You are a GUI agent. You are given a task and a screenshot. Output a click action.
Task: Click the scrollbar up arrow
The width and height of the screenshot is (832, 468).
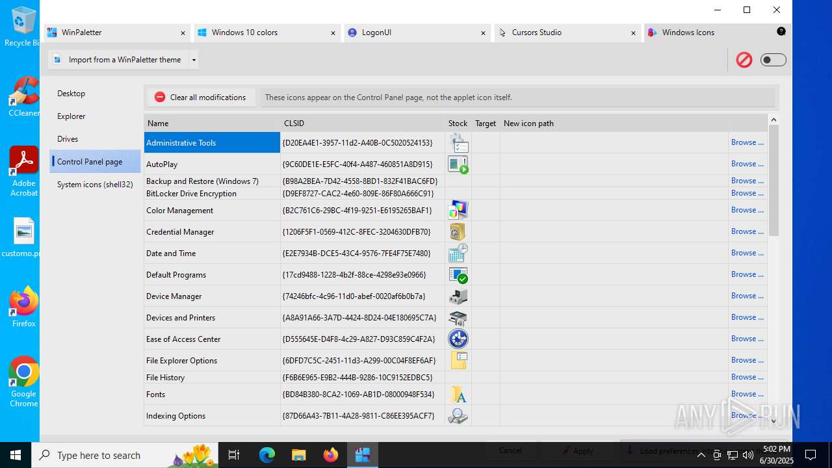point(773,120)
